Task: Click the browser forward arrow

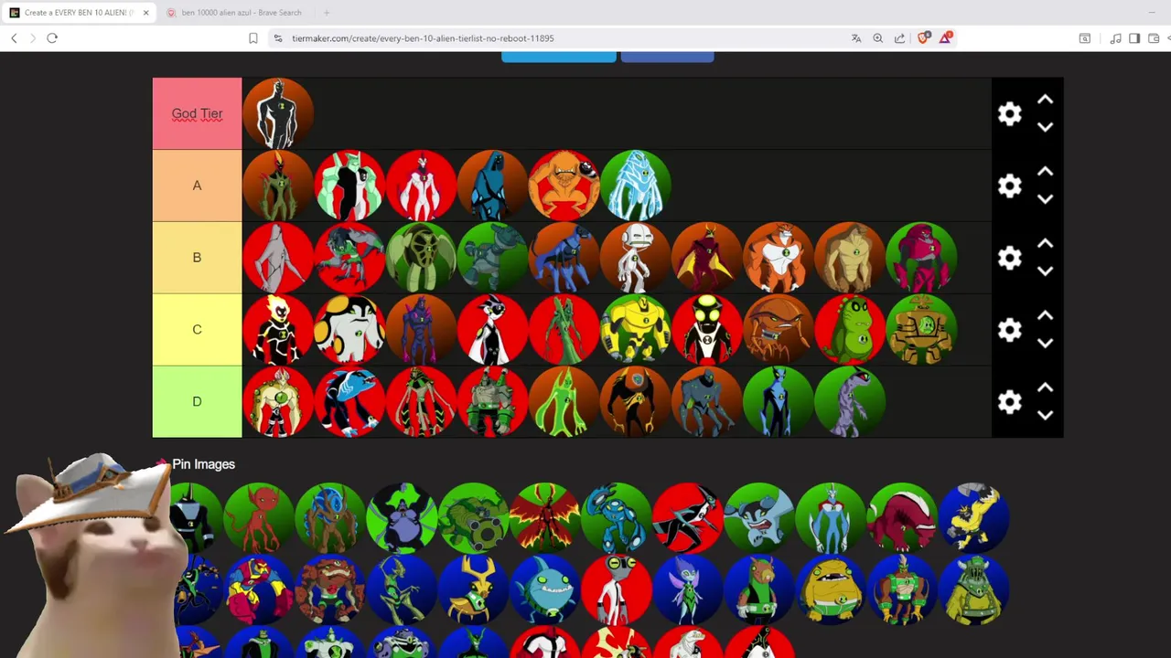Action: click(x=33, y=38)
